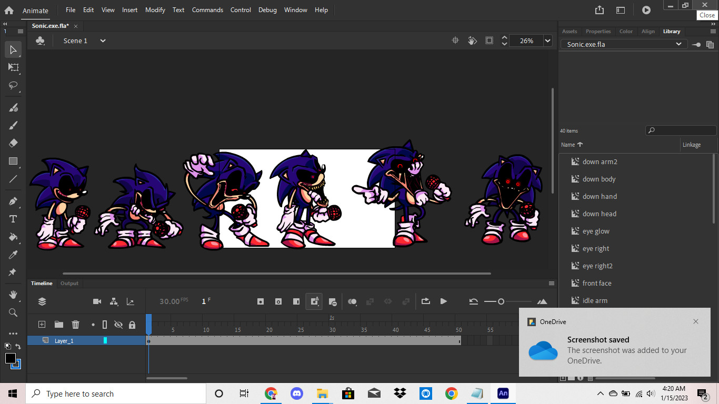
Task: Lock all layers with the padlock icon
Action: (132, 325)
